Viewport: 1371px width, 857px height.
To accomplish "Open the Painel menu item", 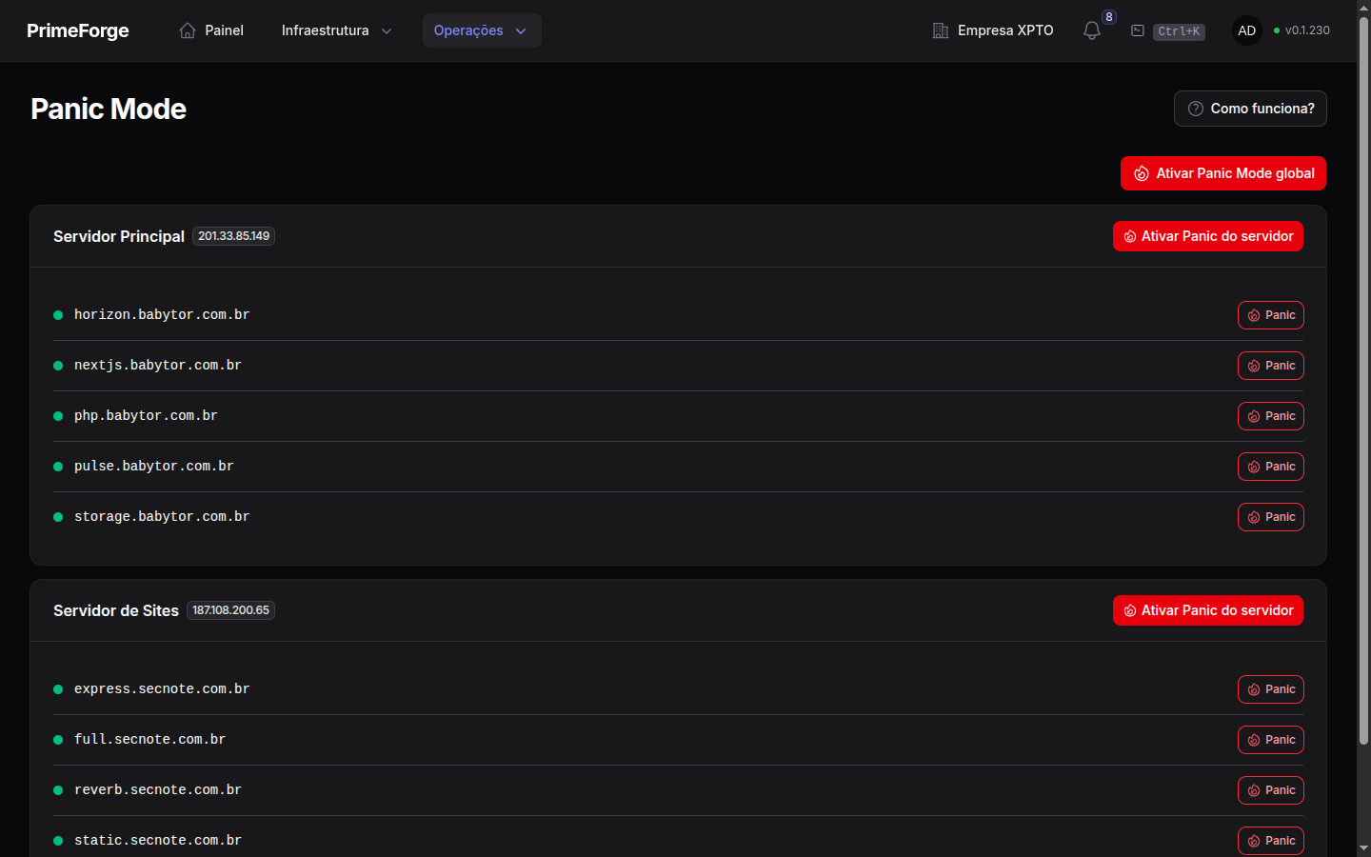I will 211,30.
